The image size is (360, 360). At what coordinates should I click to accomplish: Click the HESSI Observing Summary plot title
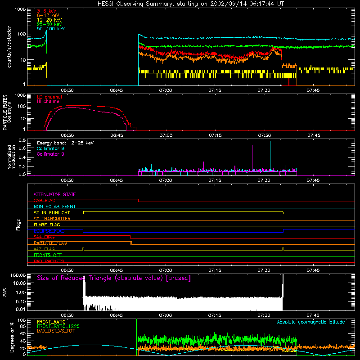pos(191,4)
